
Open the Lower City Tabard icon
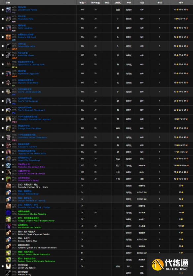pos(8,266)
